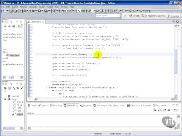Viewport: 182px width, 136px height.
Task: Click the conn.commit() line in editor
Action: click(x=61, y=82)
